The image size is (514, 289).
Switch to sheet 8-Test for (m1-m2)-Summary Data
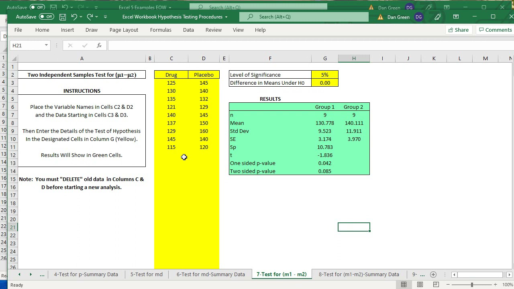pos(359,275)
